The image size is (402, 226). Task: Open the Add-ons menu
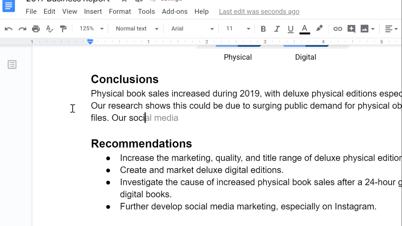tap(175, 11)
